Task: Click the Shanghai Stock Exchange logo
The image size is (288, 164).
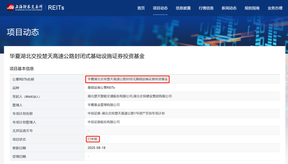Action: [25, 7]
